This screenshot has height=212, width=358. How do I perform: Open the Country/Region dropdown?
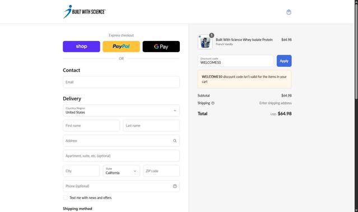point(121,110)
